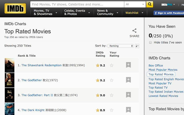Go to Top Rated English Movies

(166, 79)
